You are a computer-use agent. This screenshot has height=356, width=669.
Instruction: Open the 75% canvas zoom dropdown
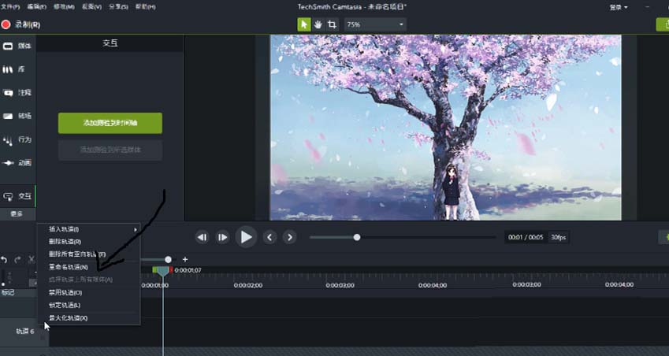tap(375, 24)
